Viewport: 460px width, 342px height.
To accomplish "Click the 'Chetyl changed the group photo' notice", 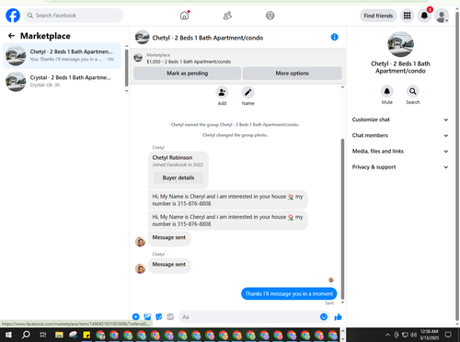I will pos(235,135).
